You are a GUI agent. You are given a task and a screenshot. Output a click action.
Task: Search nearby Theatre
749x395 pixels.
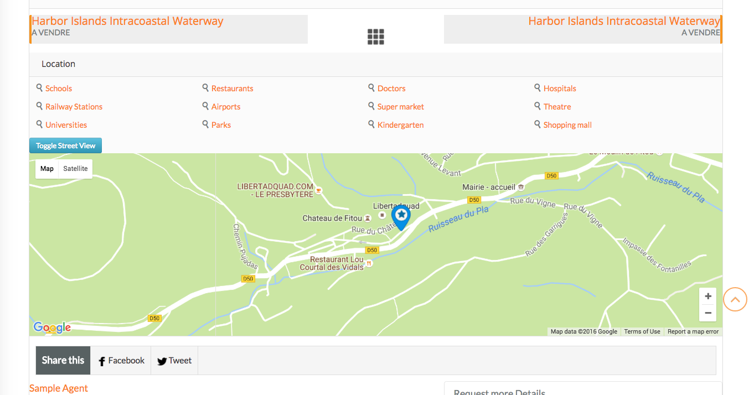pyautogui.click(x=557, y=107)
